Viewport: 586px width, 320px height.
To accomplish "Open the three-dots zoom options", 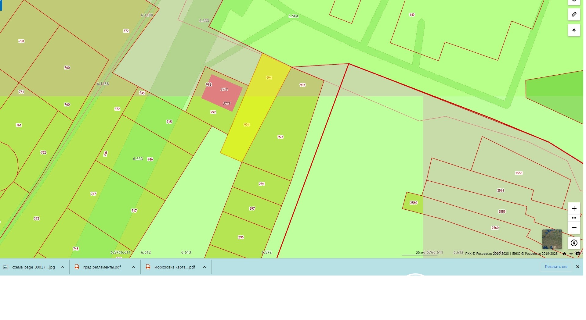I will (x=574, y=218).
